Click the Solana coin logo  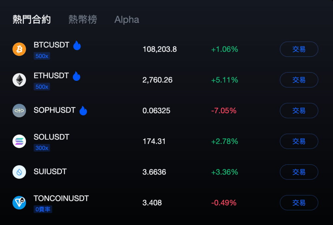point(19,141)
